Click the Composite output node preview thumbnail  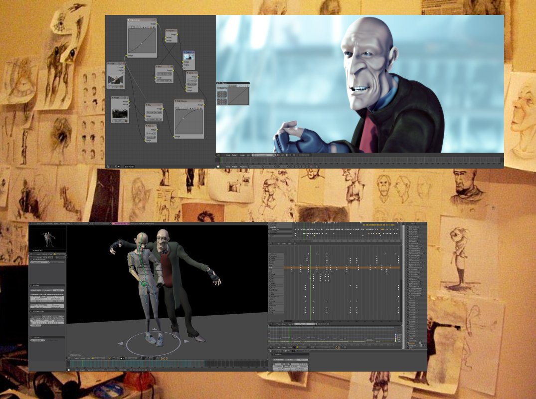coord(188,57)
